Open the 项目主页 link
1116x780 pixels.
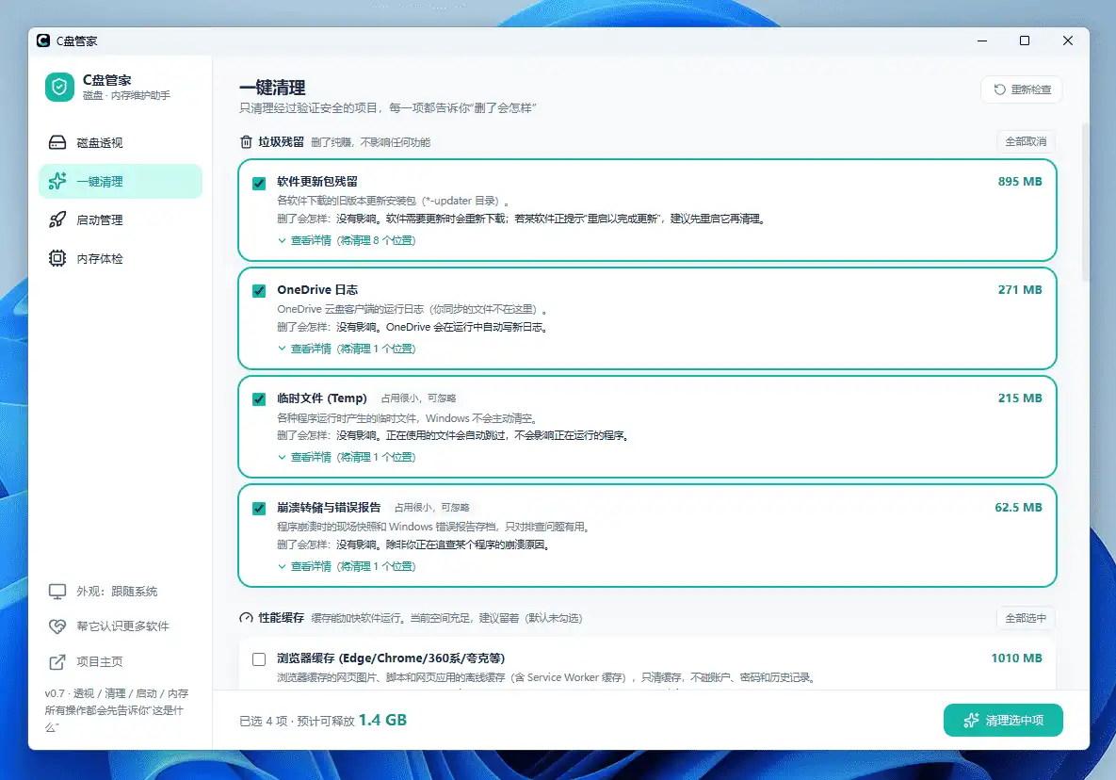click(x=121, y=662)
